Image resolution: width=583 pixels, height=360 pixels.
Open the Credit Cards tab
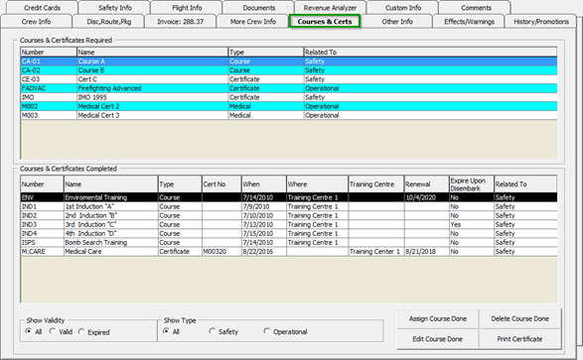pyautogui.click(x=42, y=8)
